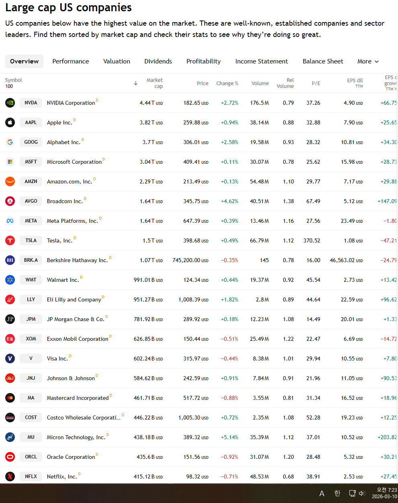Sort by the Volume column header

[x=260, y=83]
